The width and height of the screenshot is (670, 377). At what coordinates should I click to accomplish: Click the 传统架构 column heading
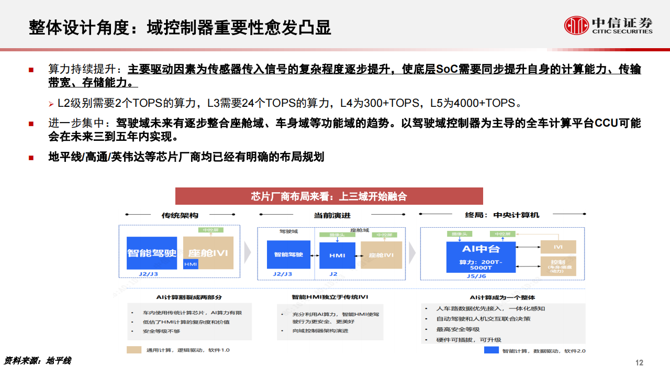click(x=180, y=215)
